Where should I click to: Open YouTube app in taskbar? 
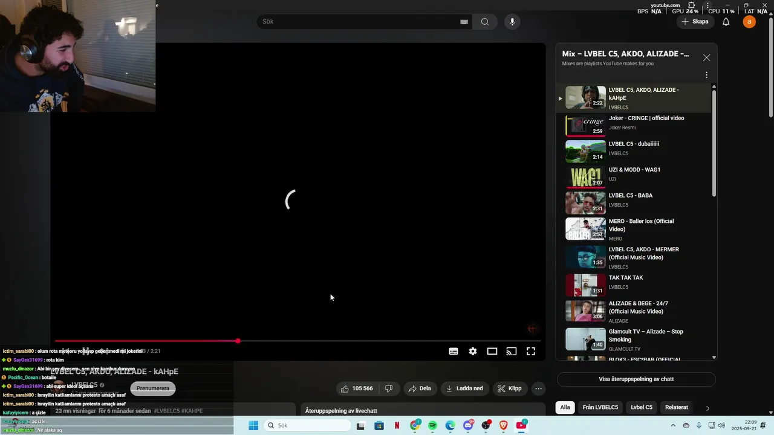(521, 425)
